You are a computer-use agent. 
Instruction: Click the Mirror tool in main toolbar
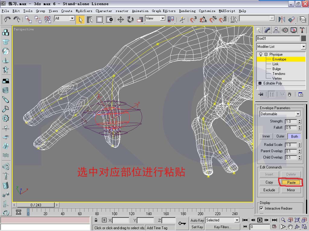(282, 20)
